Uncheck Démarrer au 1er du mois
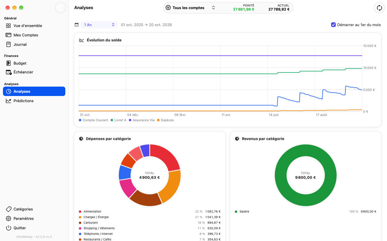This screenshot has height=241, width=387. [333, 25]
